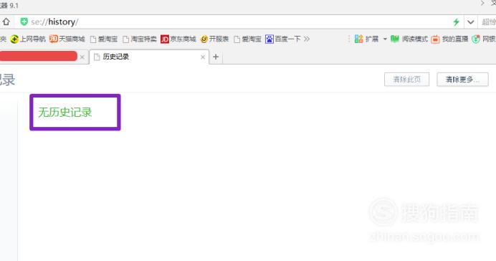Screen dimensions: 496x261
Task: Click the green security shield icon
Action: tap(24, 22)
